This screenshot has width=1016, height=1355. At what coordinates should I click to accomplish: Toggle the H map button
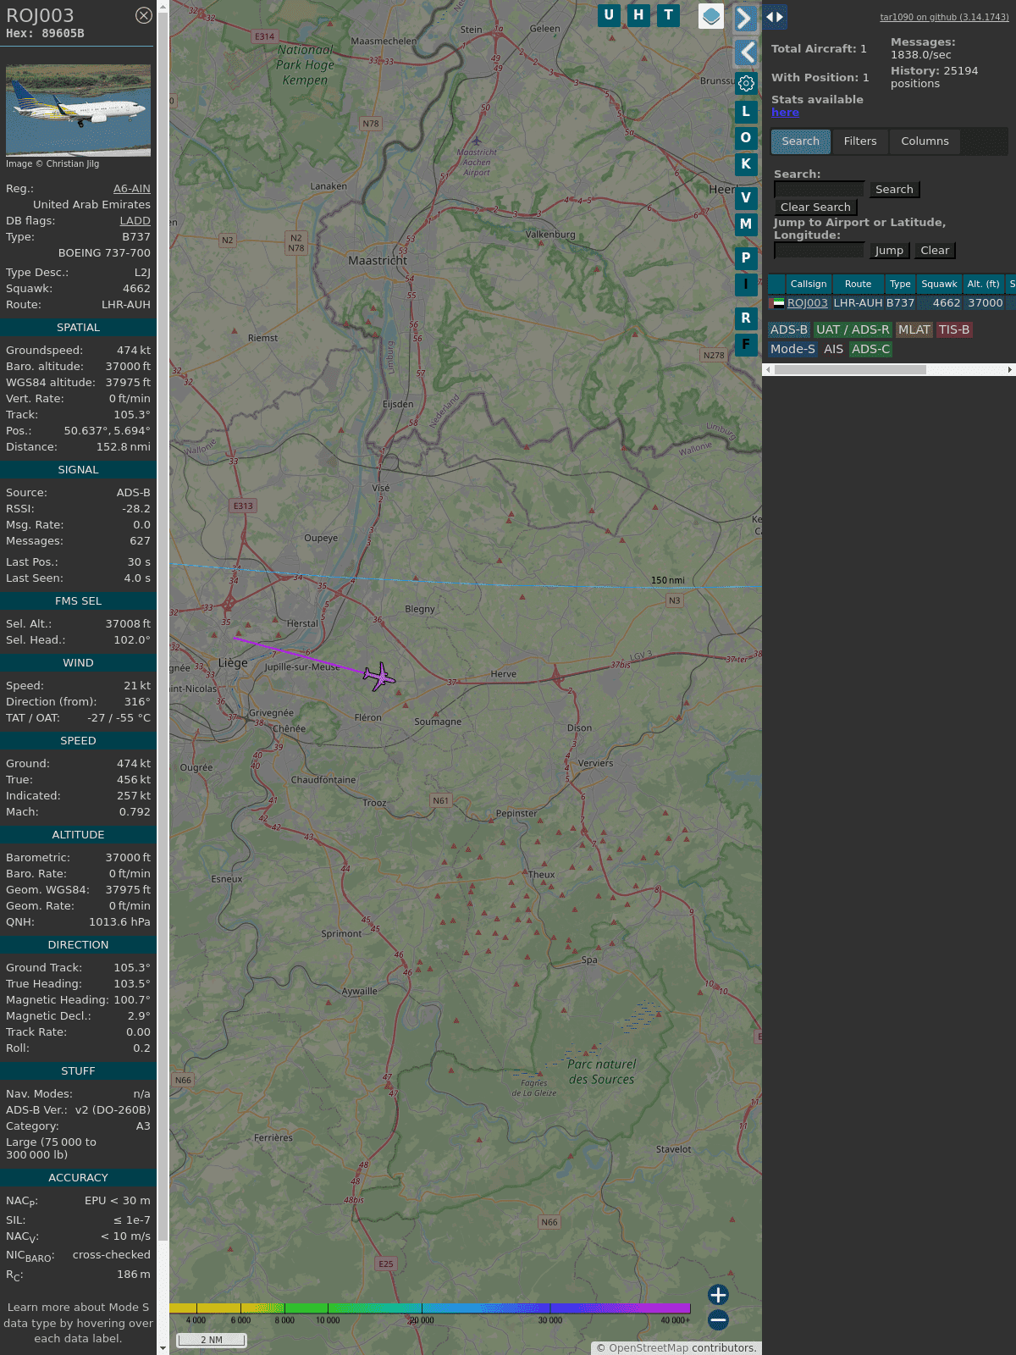coord(638,15)
